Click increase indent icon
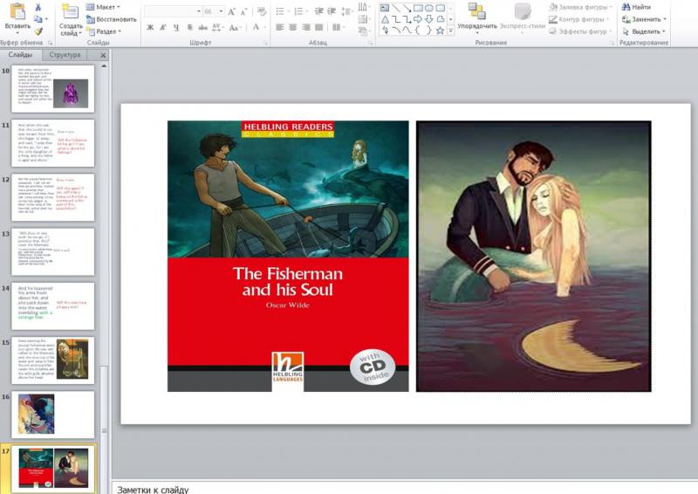This screenshot has width=698, height=494. tap(332, 11)
